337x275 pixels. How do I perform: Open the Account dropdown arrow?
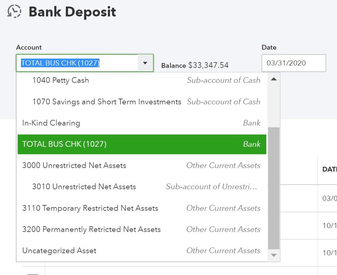point(145,63)
